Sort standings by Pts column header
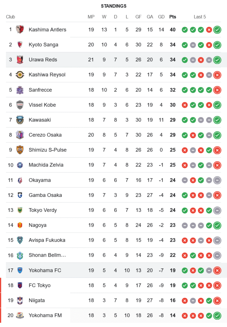 [172, 17]
